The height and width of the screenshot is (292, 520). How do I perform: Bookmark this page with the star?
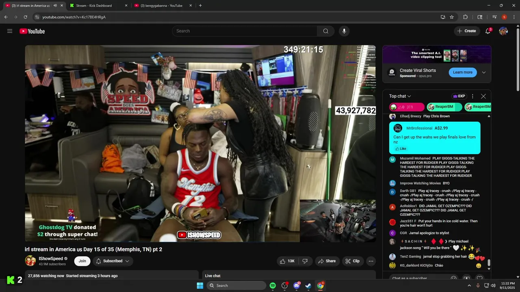(452, 17)
